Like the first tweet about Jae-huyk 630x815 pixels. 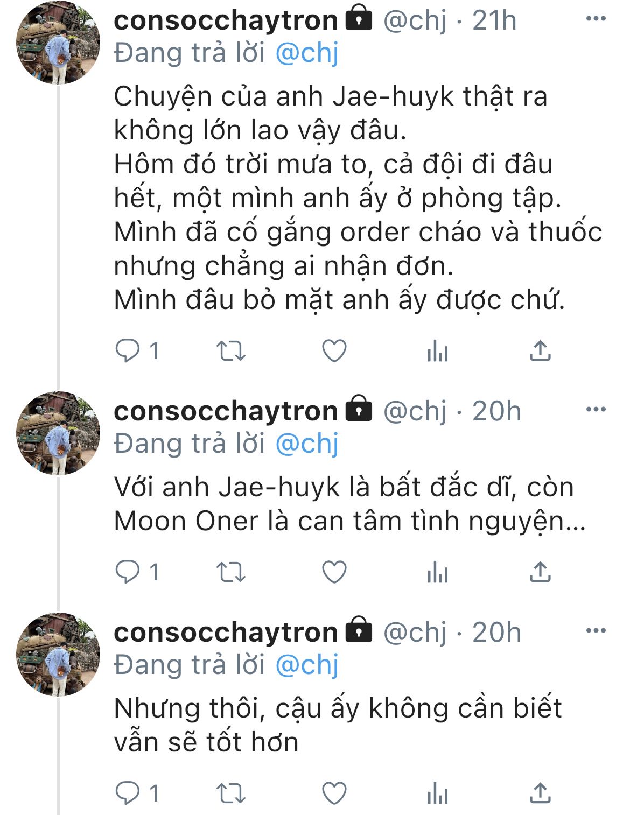click(x=334, y=352)
